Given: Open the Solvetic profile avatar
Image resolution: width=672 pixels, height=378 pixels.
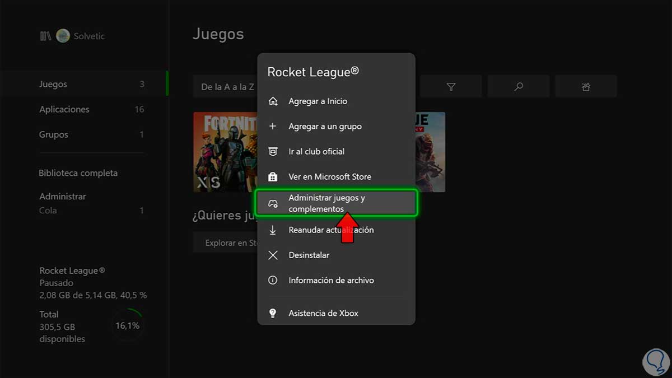Looking at the screenshot, I should tap(63, 36).
